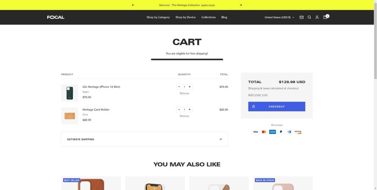377x190 pixels.
Task: Remove Clic Heritage from cart
Action: [184, 93]
